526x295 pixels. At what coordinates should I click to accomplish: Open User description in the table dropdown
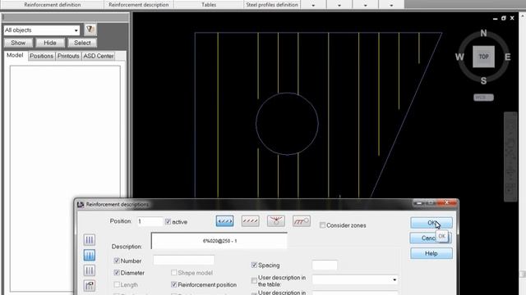click(394, 279)
